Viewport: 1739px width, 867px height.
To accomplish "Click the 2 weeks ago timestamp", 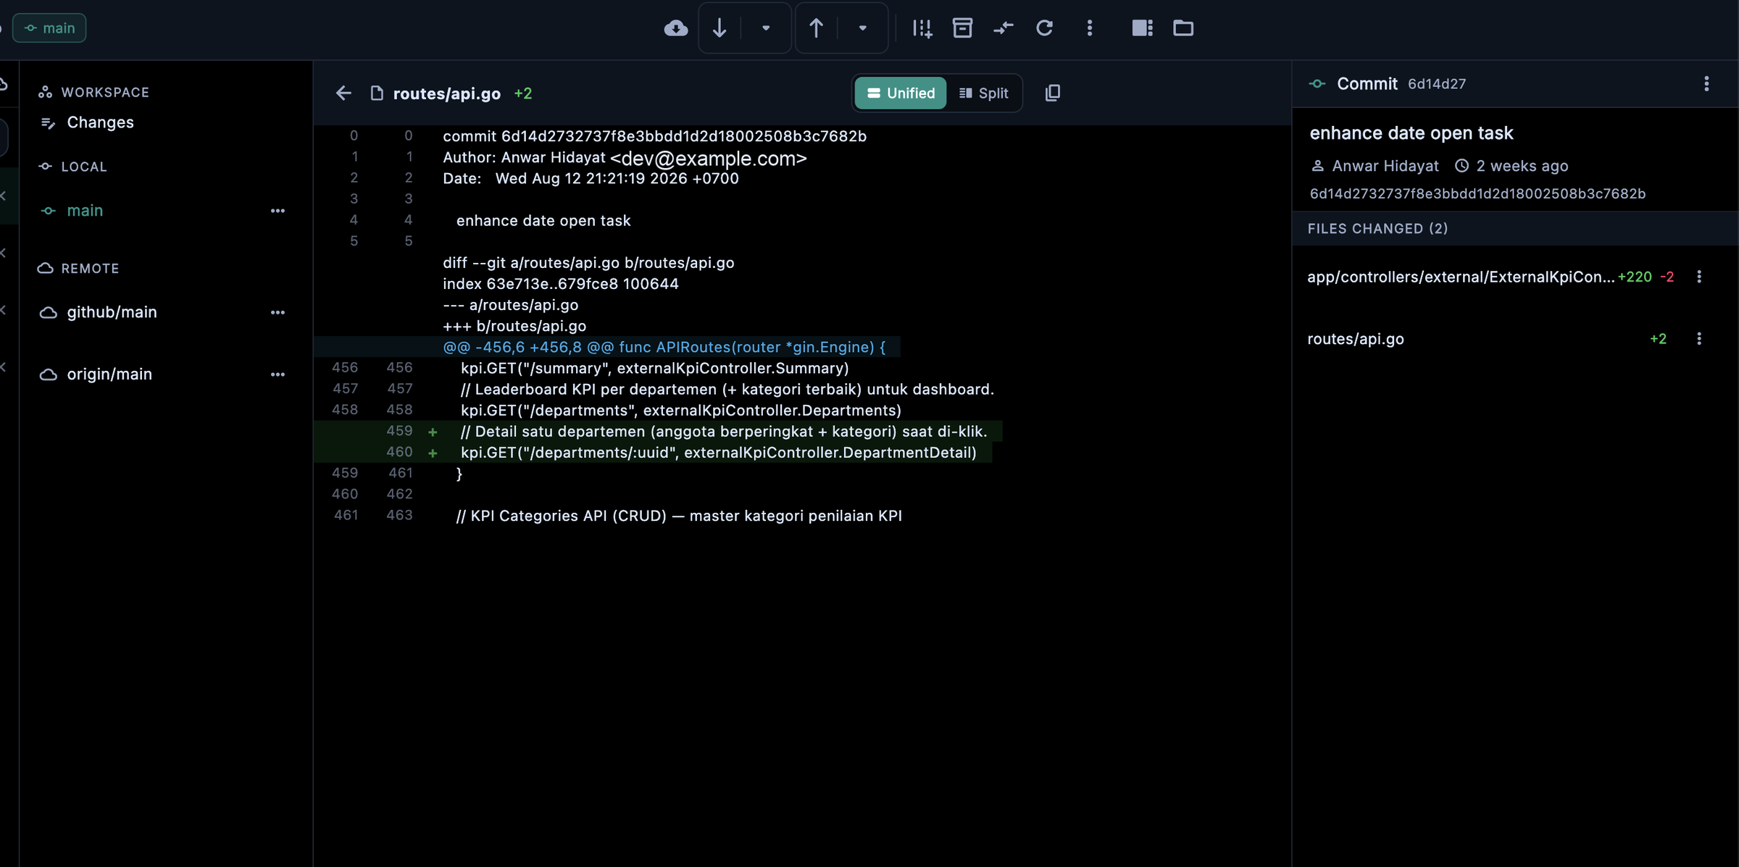I will (1522, 166).
